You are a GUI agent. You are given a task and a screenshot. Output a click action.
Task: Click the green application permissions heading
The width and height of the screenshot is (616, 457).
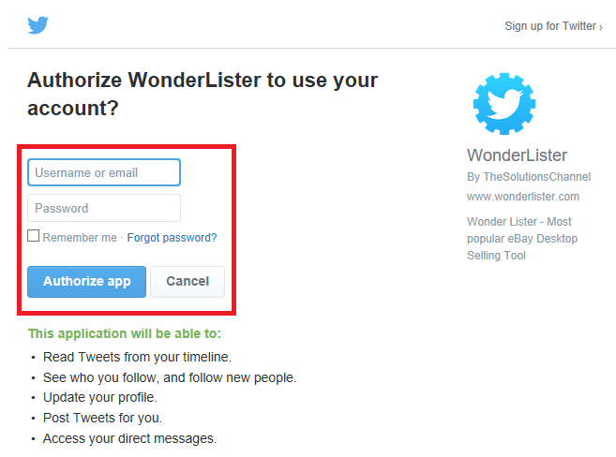click(125, 333)
